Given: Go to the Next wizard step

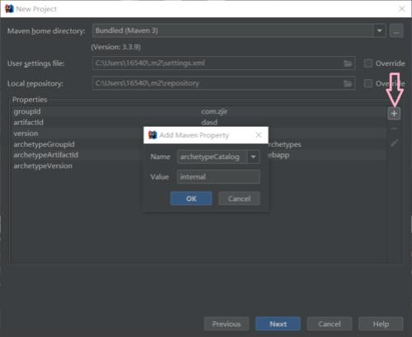Looking at the screenshot, I should coord(278,324).
